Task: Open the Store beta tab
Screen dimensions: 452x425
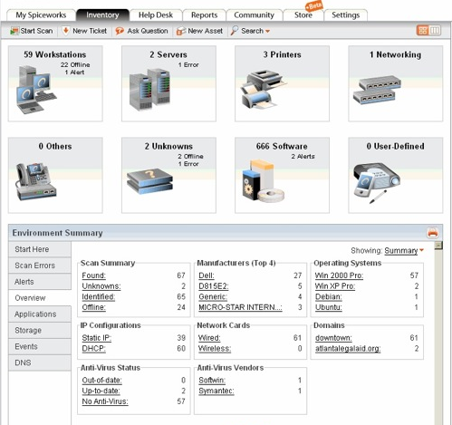Action: [303, 15]
